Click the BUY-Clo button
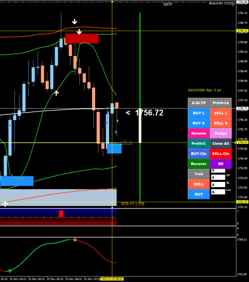249x282 pixels. tap(198, 153)
